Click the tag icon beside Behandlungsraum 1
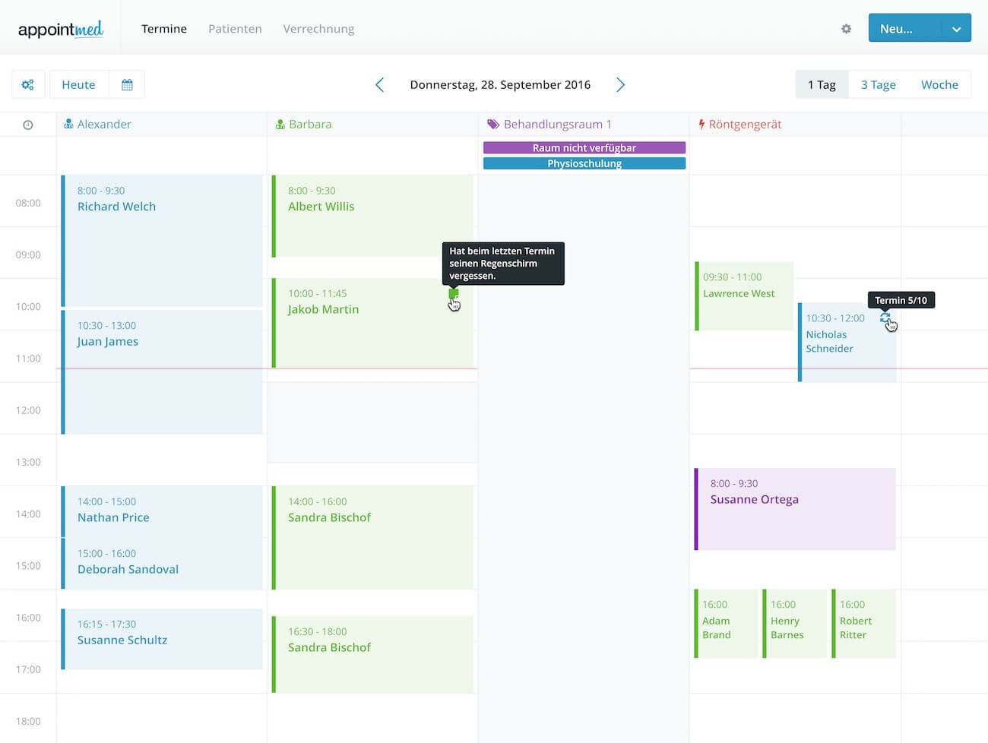 (493, 124)
